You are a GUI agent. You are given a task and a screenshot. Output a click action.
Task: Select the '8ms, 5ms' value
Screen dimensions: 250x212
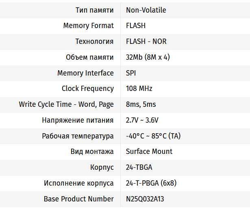point(141,104)
